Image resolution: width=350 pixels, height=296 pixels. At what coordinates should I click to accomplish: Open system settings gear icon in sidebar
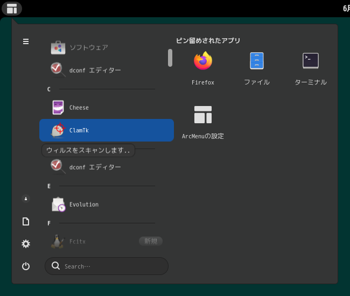pyautogui.click(x=26, y=244)
